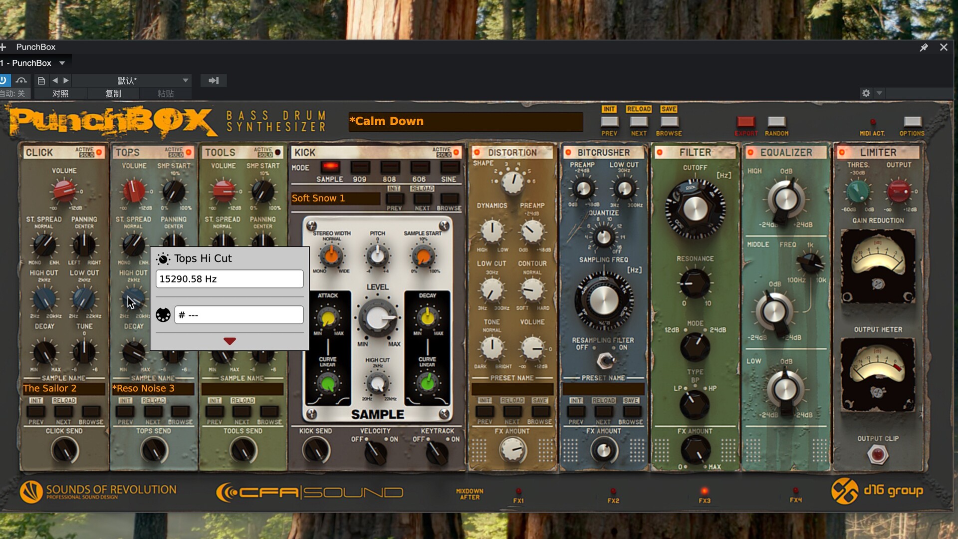958x539 pixels.
Task: Click the d16 group logo
Action: [x=877, y=491]
